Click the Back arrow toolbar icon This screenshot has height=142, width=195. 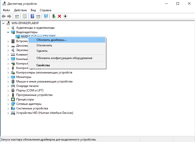point(3,16)
